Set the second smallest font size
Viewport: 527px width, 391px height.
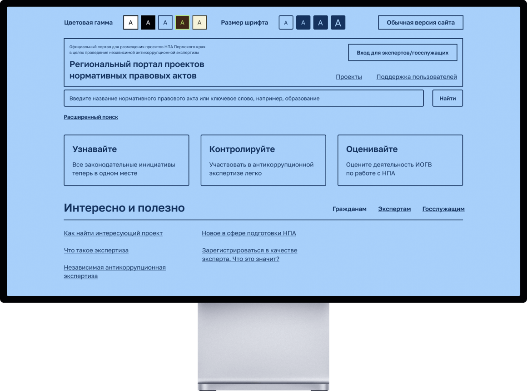point(303,22)
